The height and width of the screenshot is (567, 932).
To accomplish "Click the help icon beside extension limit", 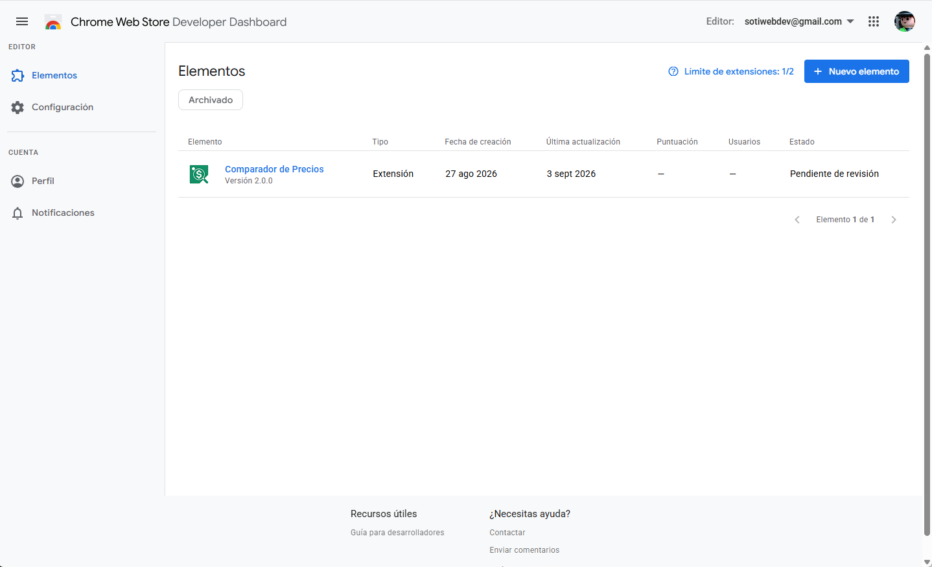I will point(673,71).
